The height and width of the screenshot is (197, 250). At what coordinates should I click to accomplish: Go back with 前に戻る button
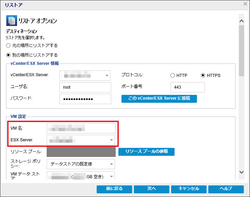pos(114,189)
